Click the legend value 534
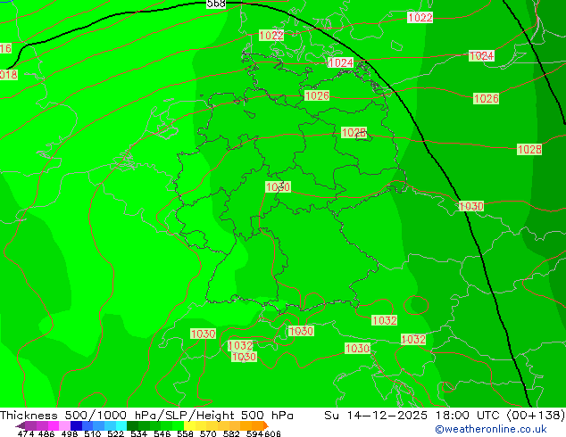This screenshot has height=437, width=566. coord(138,433)
